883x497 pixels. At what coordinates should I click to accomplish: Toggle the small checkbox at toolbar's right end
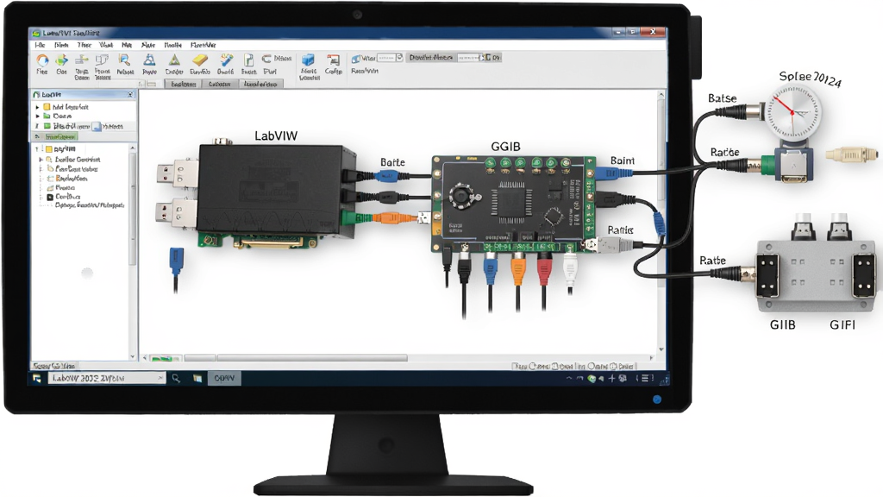coord(488,58)
